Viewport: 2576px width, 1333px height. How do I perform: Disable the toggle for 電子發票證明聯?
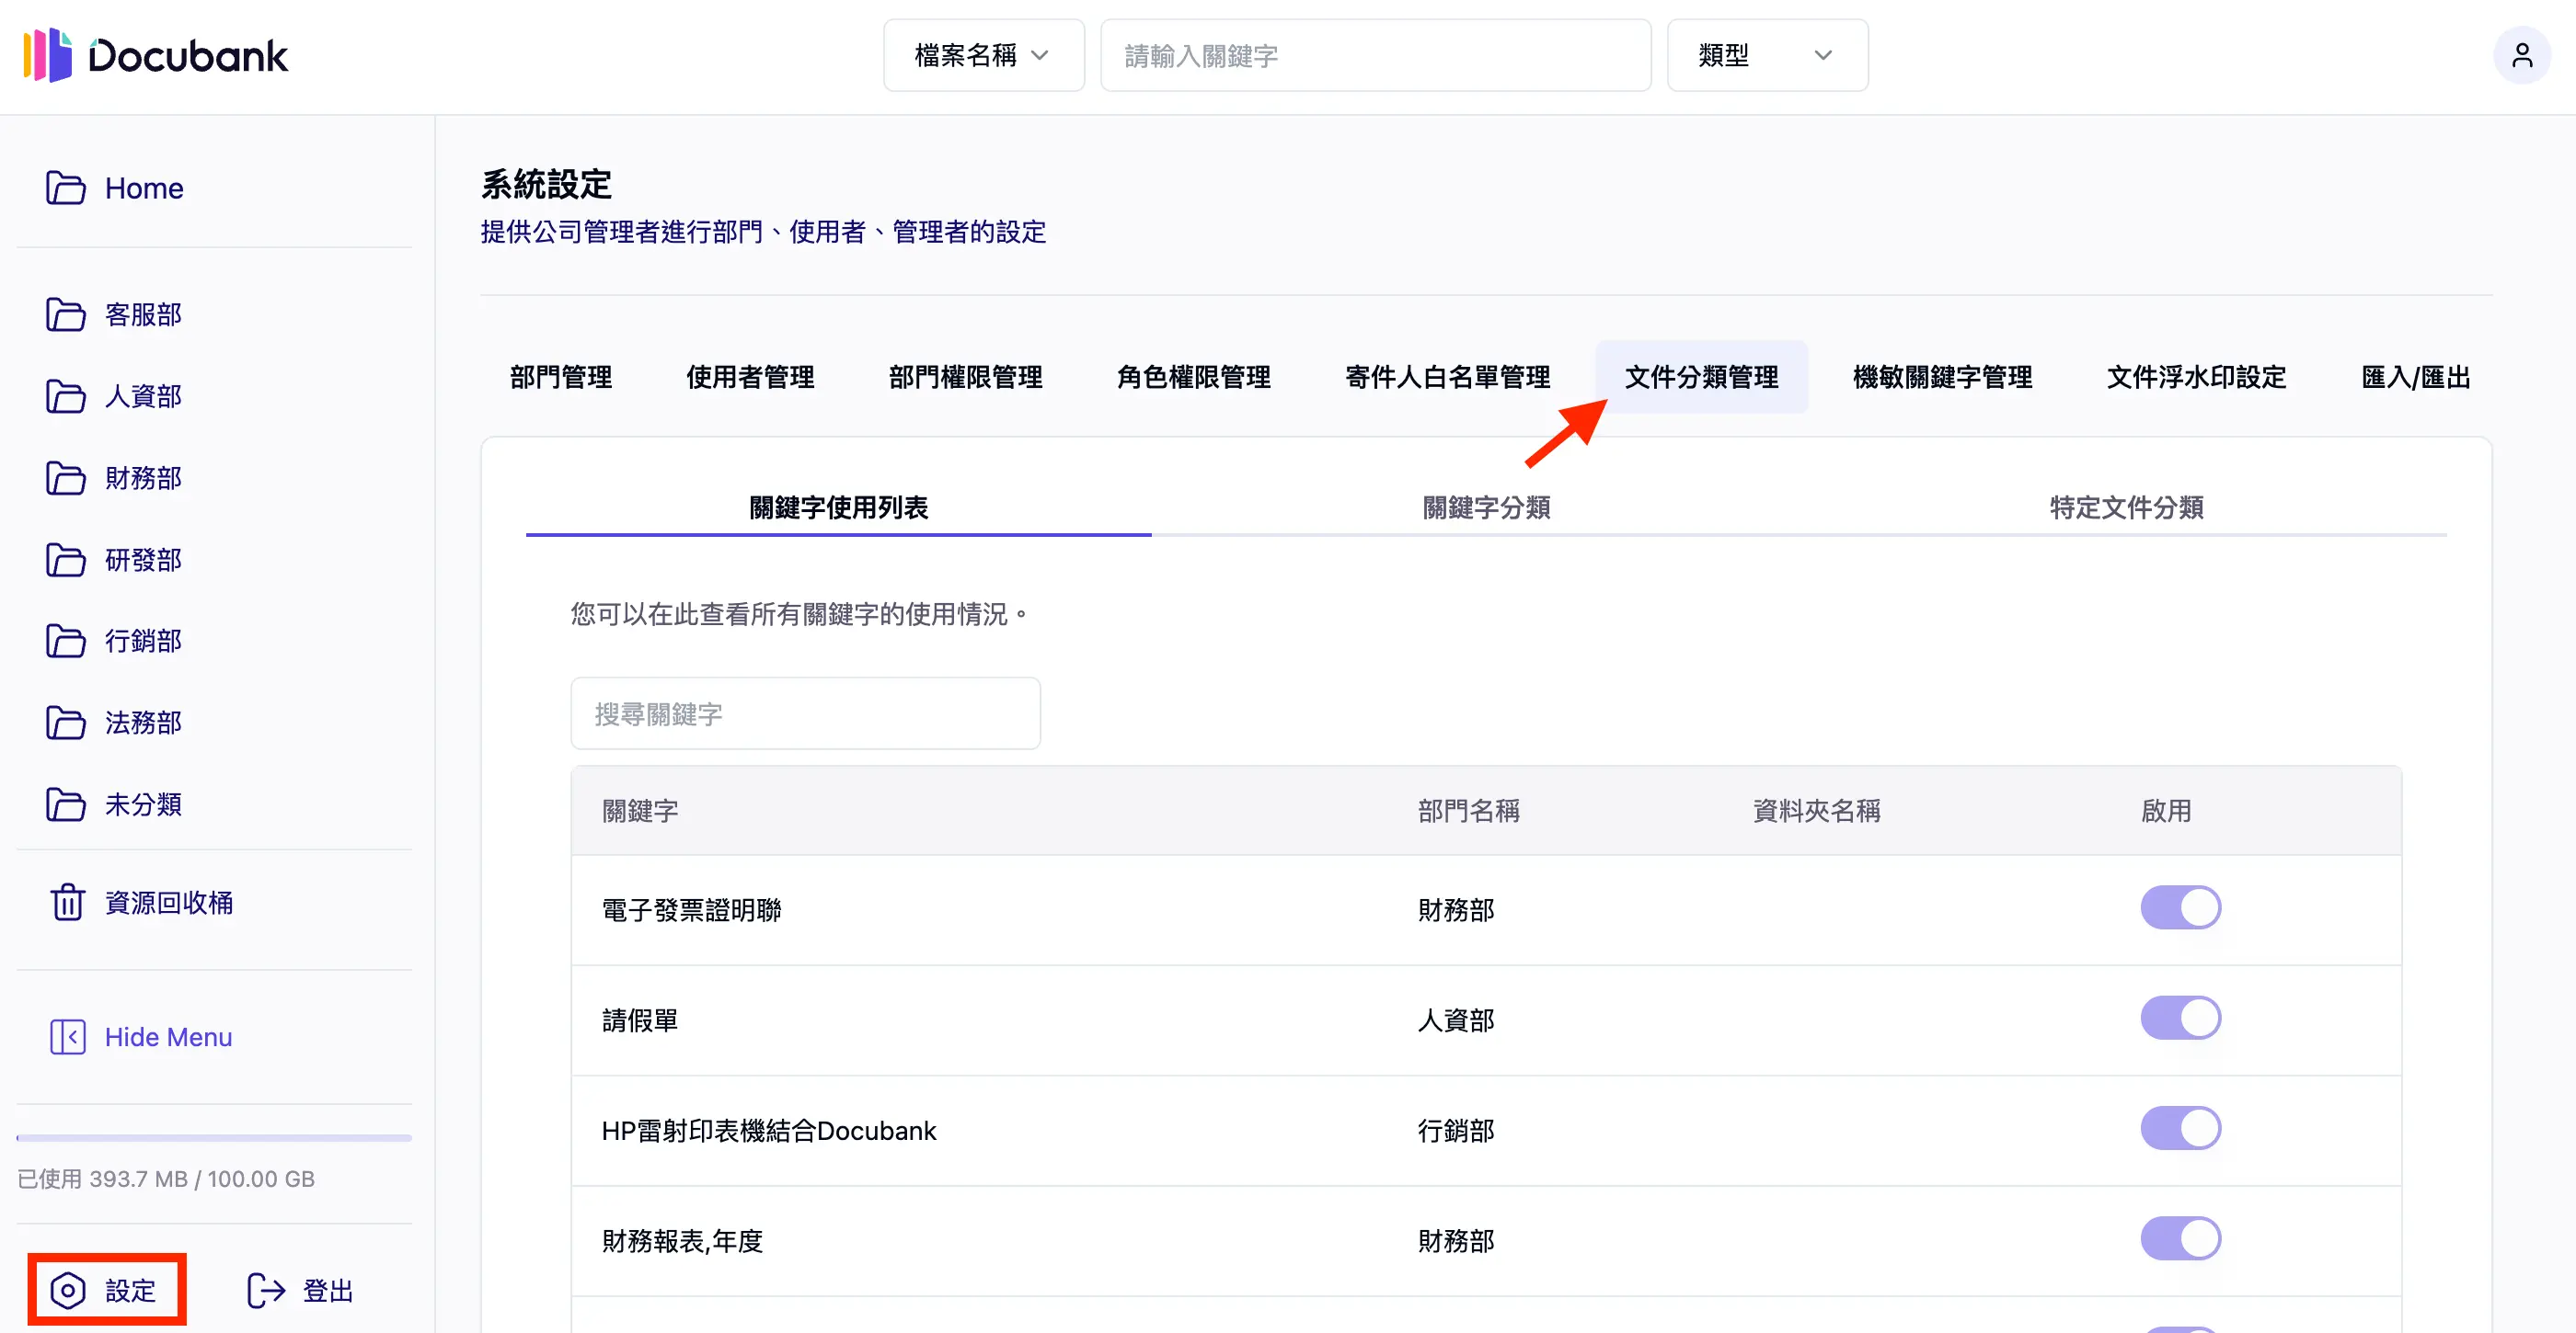click(x=2182, y=907)
